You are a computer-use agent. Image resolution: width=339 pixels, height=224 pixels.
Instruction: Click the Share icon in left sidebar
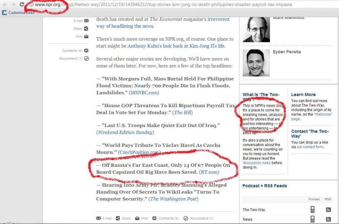(x=86, y=28)
